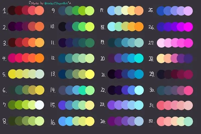Click the handwritten number '8.' label

click(5, 121)
